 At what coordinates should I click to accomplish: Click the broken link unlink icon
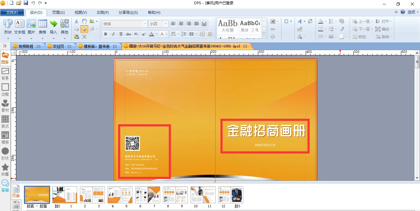(273, 37)
